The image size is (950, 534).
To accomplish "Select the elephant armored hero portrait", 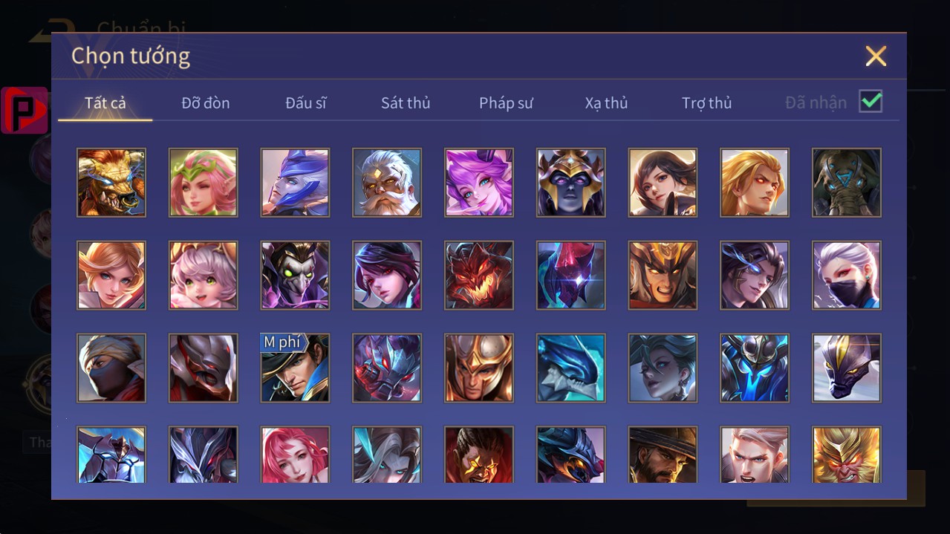I will [x=847, y=183].
